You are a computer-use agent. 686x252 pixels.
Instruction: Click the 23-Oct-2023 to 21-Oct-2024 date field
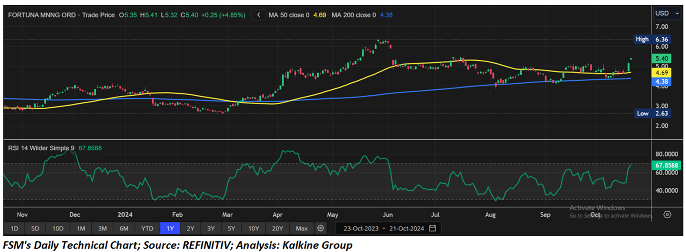(383, 229)
